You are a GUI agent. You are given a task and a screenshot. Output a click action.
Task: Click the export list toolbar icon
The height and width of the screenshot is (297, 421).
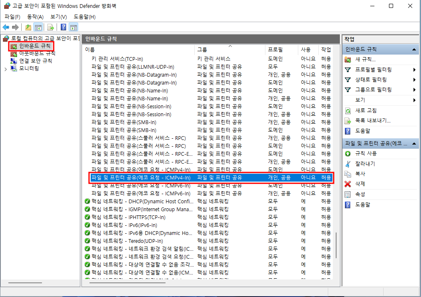(x=50, y=27)
